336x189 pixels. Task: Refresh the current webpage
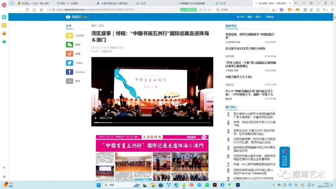click(27, 10)
